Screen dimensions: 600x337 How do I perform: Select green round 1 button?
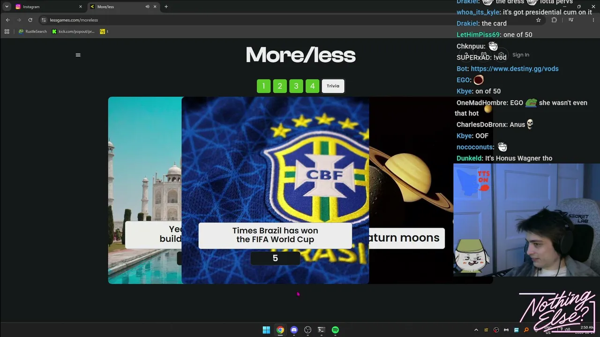click(x=263, y=86)
